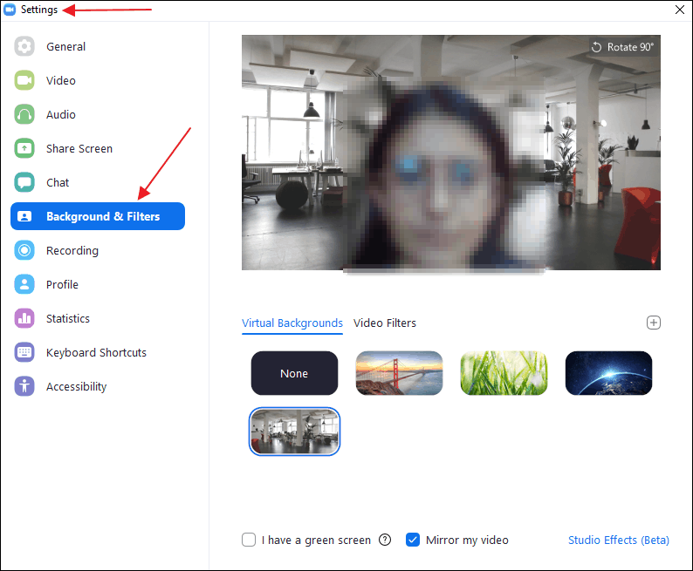Image resolution: width=693 pixels, height=571 pixels.
Task: Switch to the Video Filters tab
Action: point(385,323)
